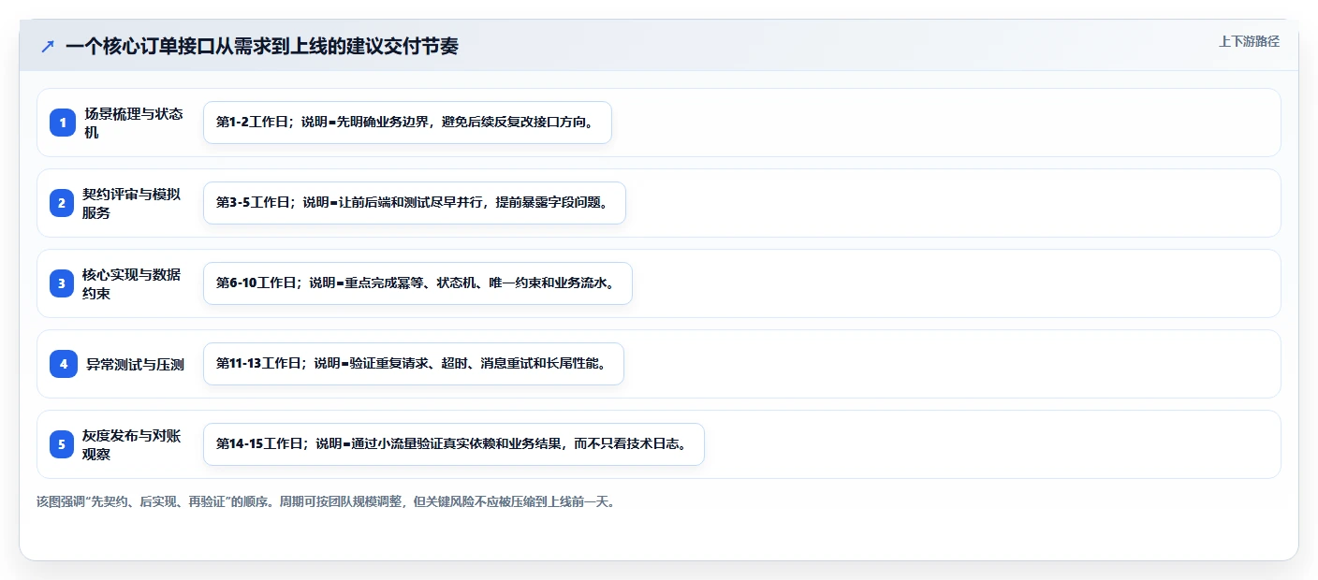The height and width of the screenshot is (580, 1318).
Task: Click the 契约评审与模拟服务 step label
Action: pyautogui.click(x=132, y=203)
